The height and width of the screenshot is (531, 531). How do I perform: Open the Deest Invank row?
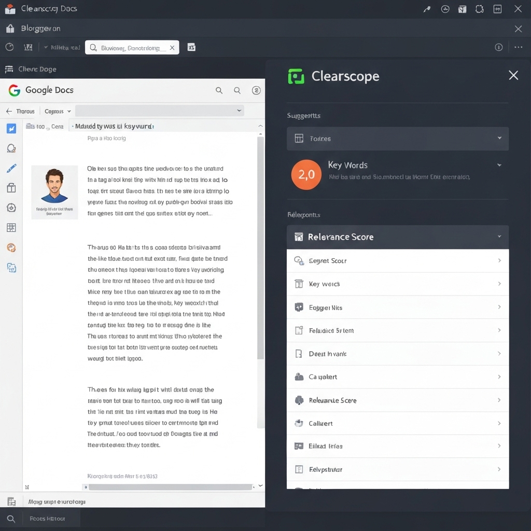click(398, 354)
